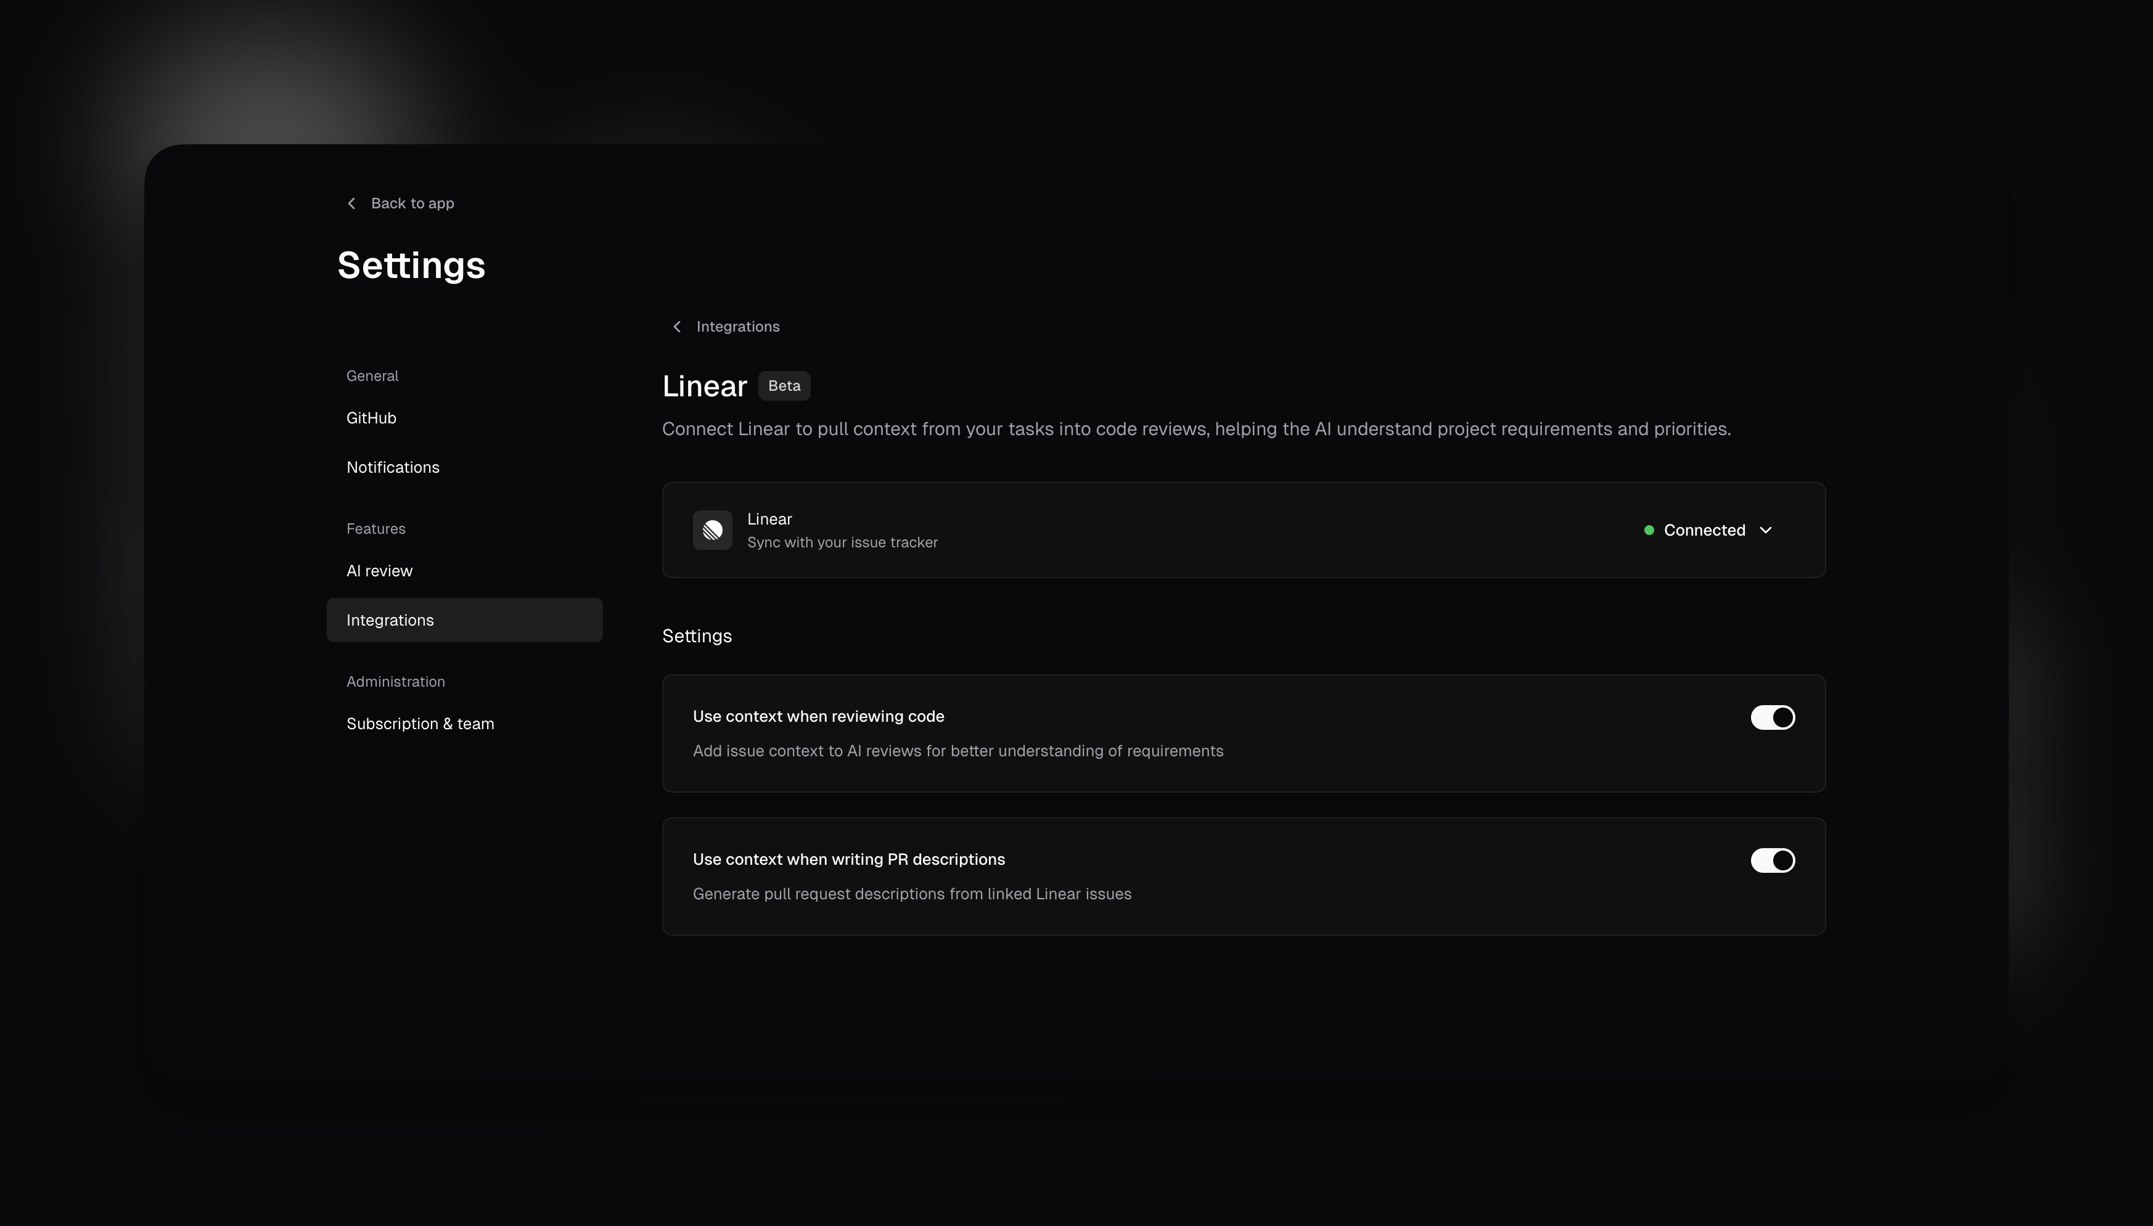This screenshot has height=1226, width=2153.
Task: Click the Back to app link
Action: [x=412, y=203]
